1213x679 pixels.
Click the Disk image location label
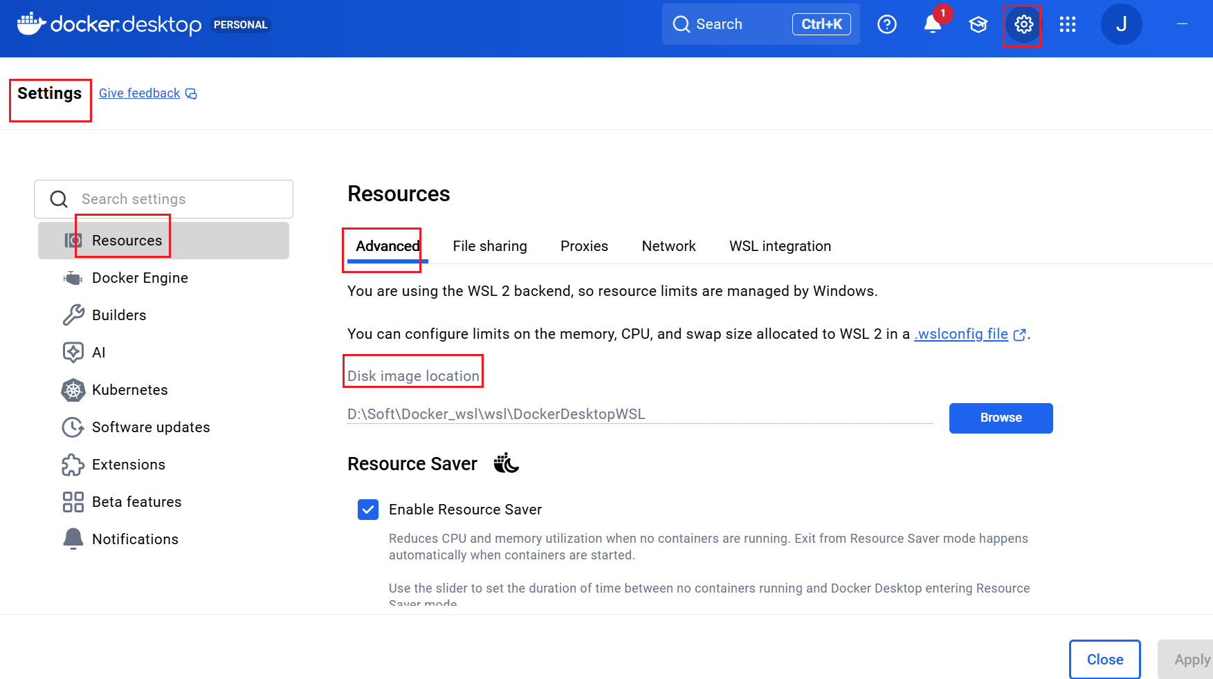click(x=413, y=376)
